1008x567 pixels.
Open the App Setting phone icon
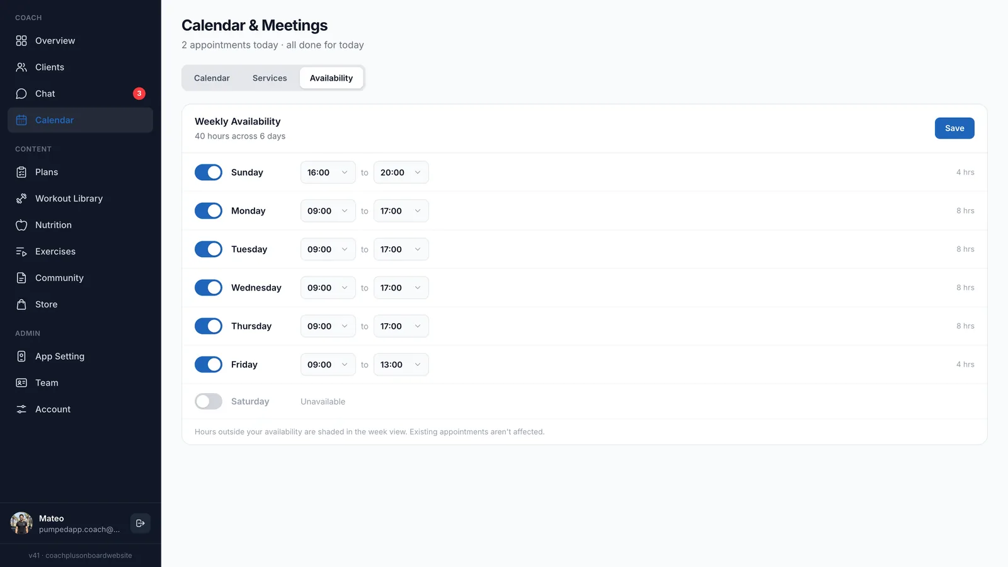(x=21, y=357)
